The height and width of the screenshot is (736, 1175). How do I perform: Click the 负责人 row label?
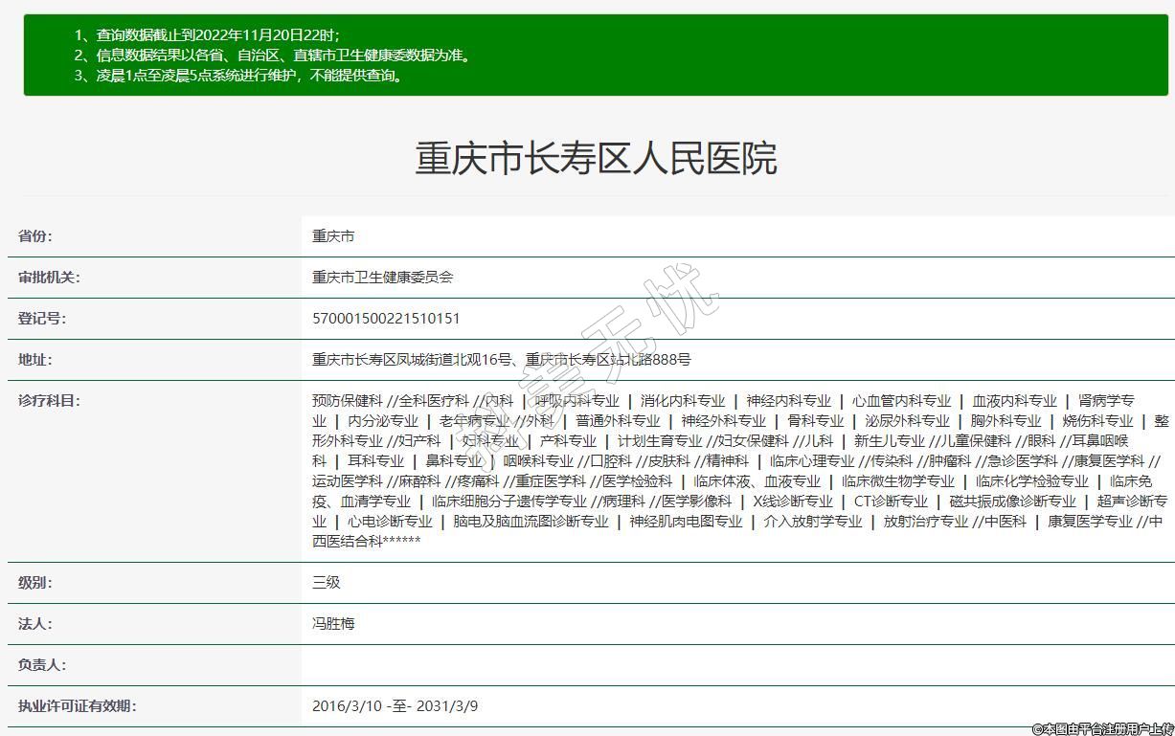point(42,665)
